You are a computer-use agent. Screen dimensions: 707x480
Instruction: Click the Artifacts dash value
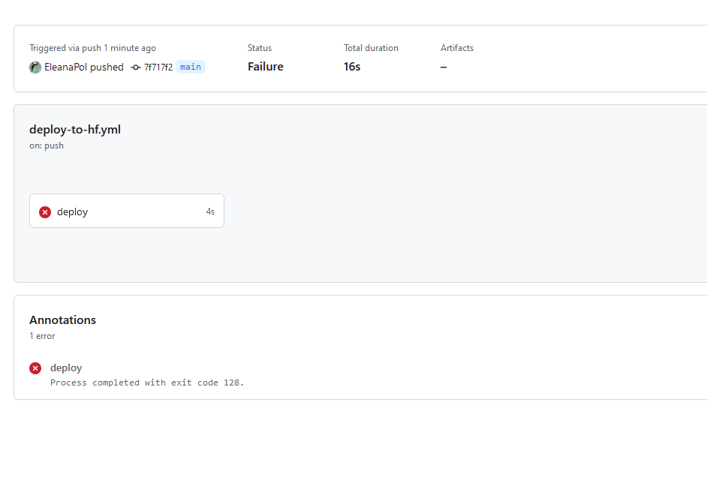444,67
